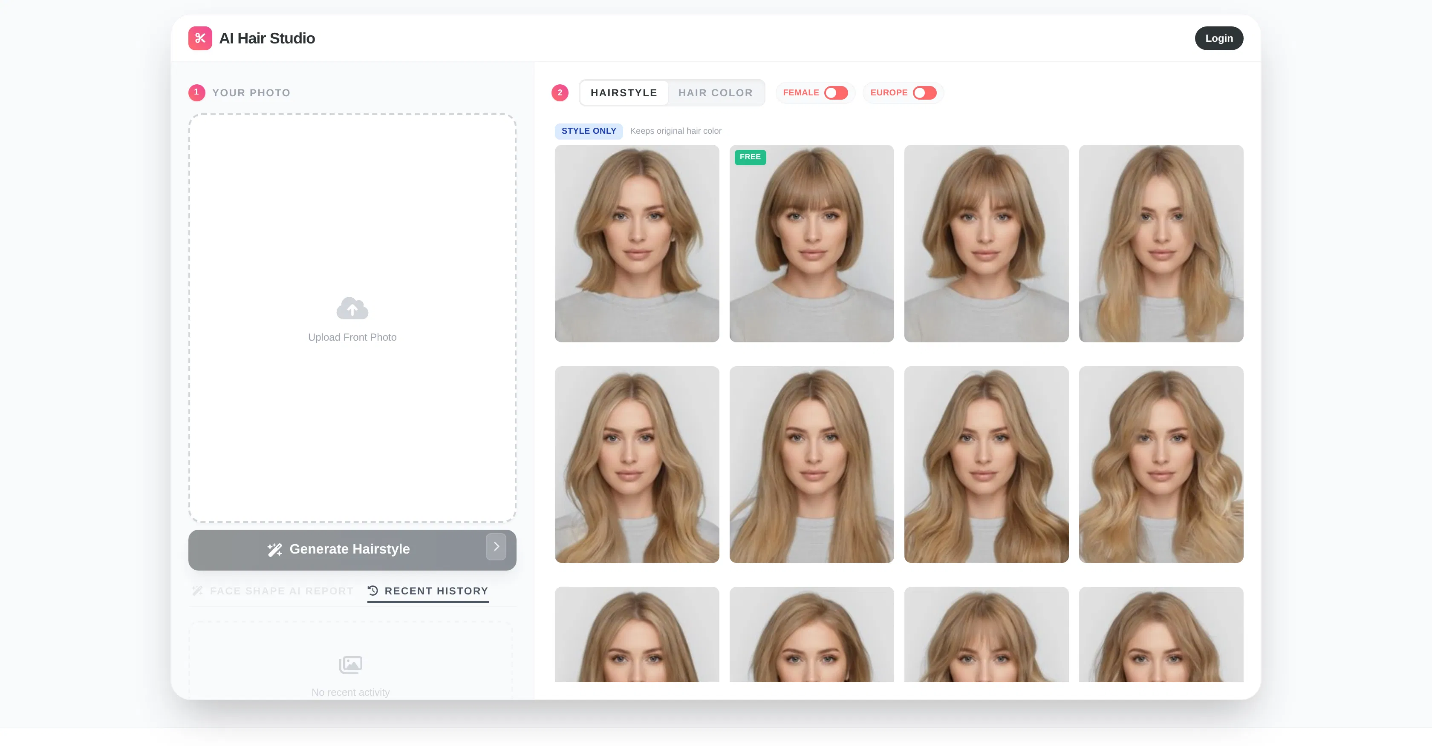Click the chevron arrow on the Generate Hairstyle button

coord(496,547)
